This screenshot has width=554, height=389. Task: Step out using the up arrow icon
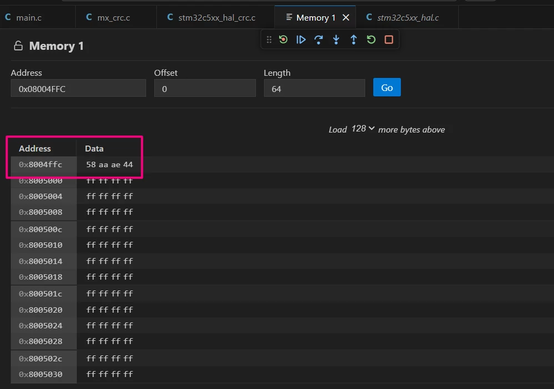coord(354,39)
